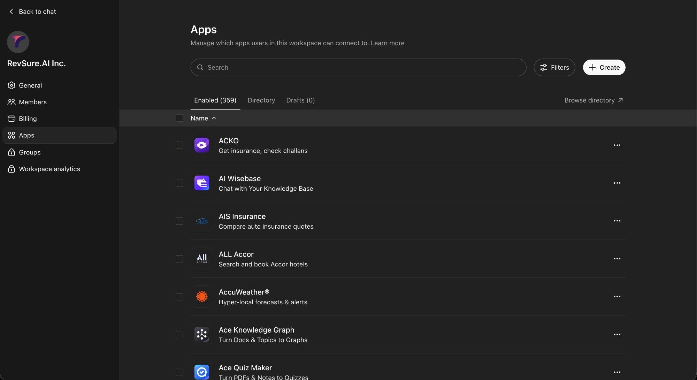Go back to chat

click(32, 12)
